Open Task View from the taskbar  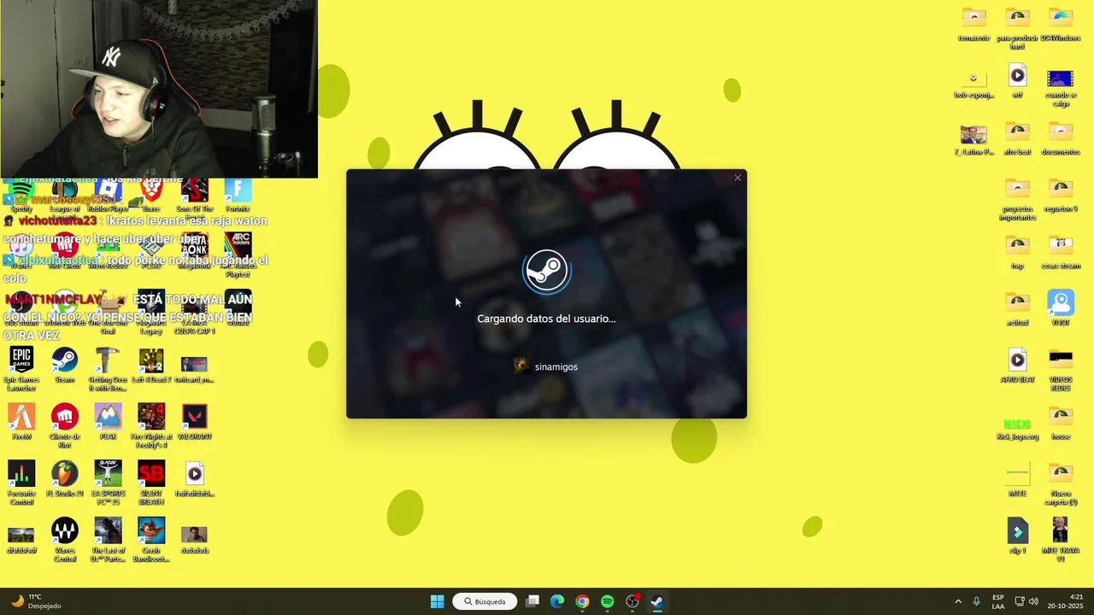[532, 601]
